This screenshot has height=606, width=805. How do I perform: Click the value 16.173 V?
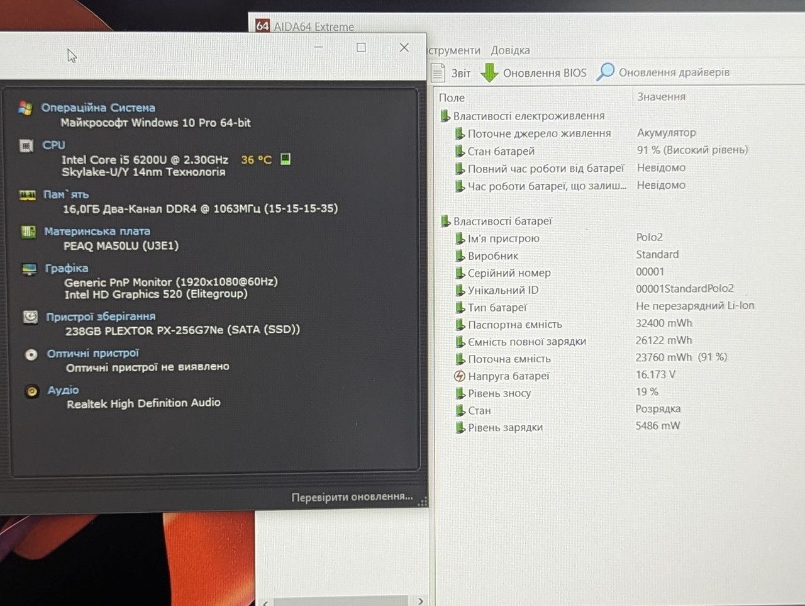click(x=655, y=374)
